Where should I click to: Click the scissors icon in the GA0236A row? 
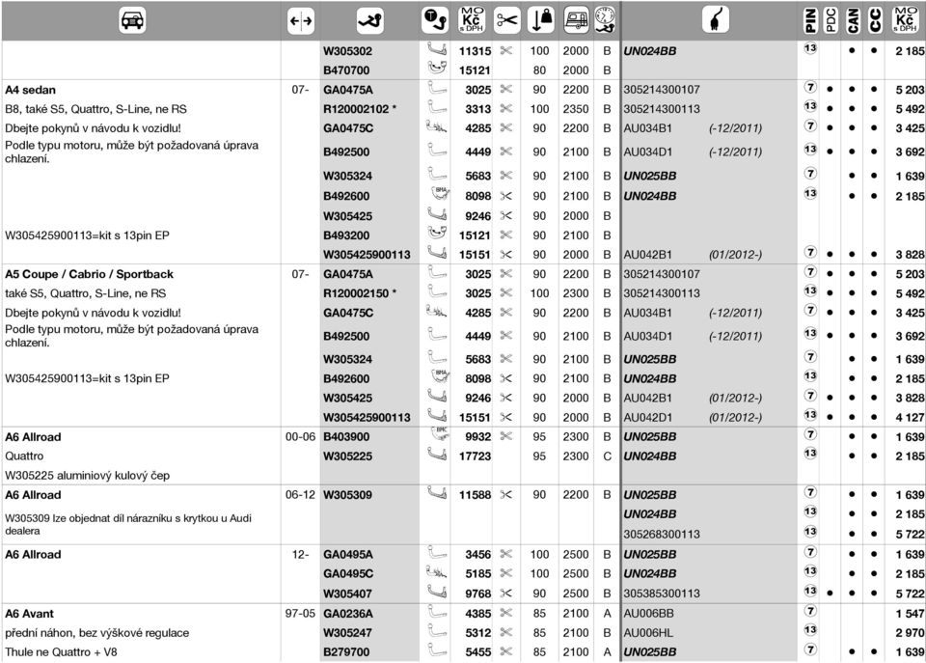pyautogui.click(x=506, y=613)
